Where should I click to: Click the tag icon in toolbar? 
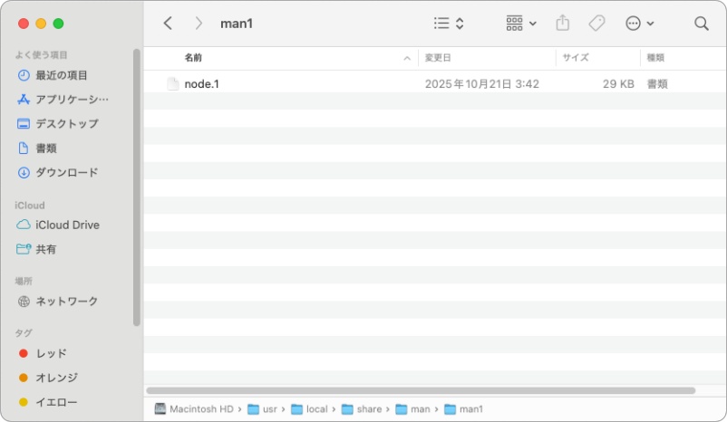tap(596, 24)
